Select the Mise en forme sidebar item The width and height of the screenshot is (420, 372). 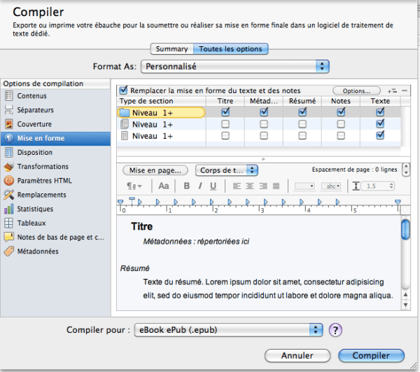pos(55,138)
